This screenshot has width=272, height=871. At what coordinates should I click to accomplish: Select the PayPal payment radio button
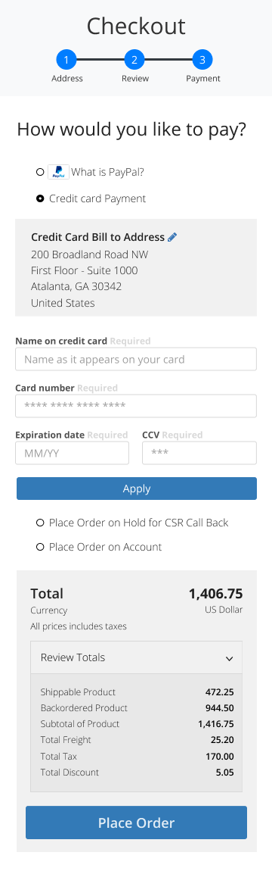point(40,172)
